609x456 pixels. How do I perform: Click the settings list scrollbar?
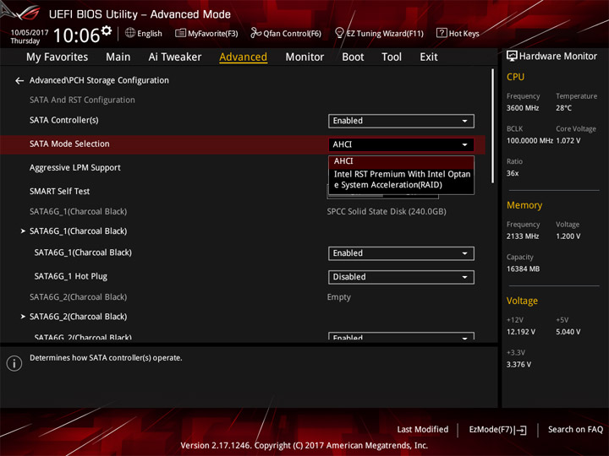click(x=493, y=126)
